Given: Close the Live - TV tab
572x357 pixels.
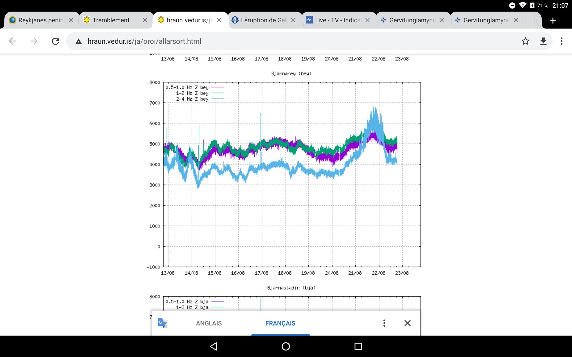Looking at the screenshot, I should point(367,20).
